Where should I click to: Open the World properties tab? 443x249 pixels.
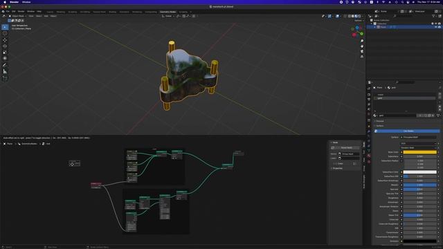[369, 114]
